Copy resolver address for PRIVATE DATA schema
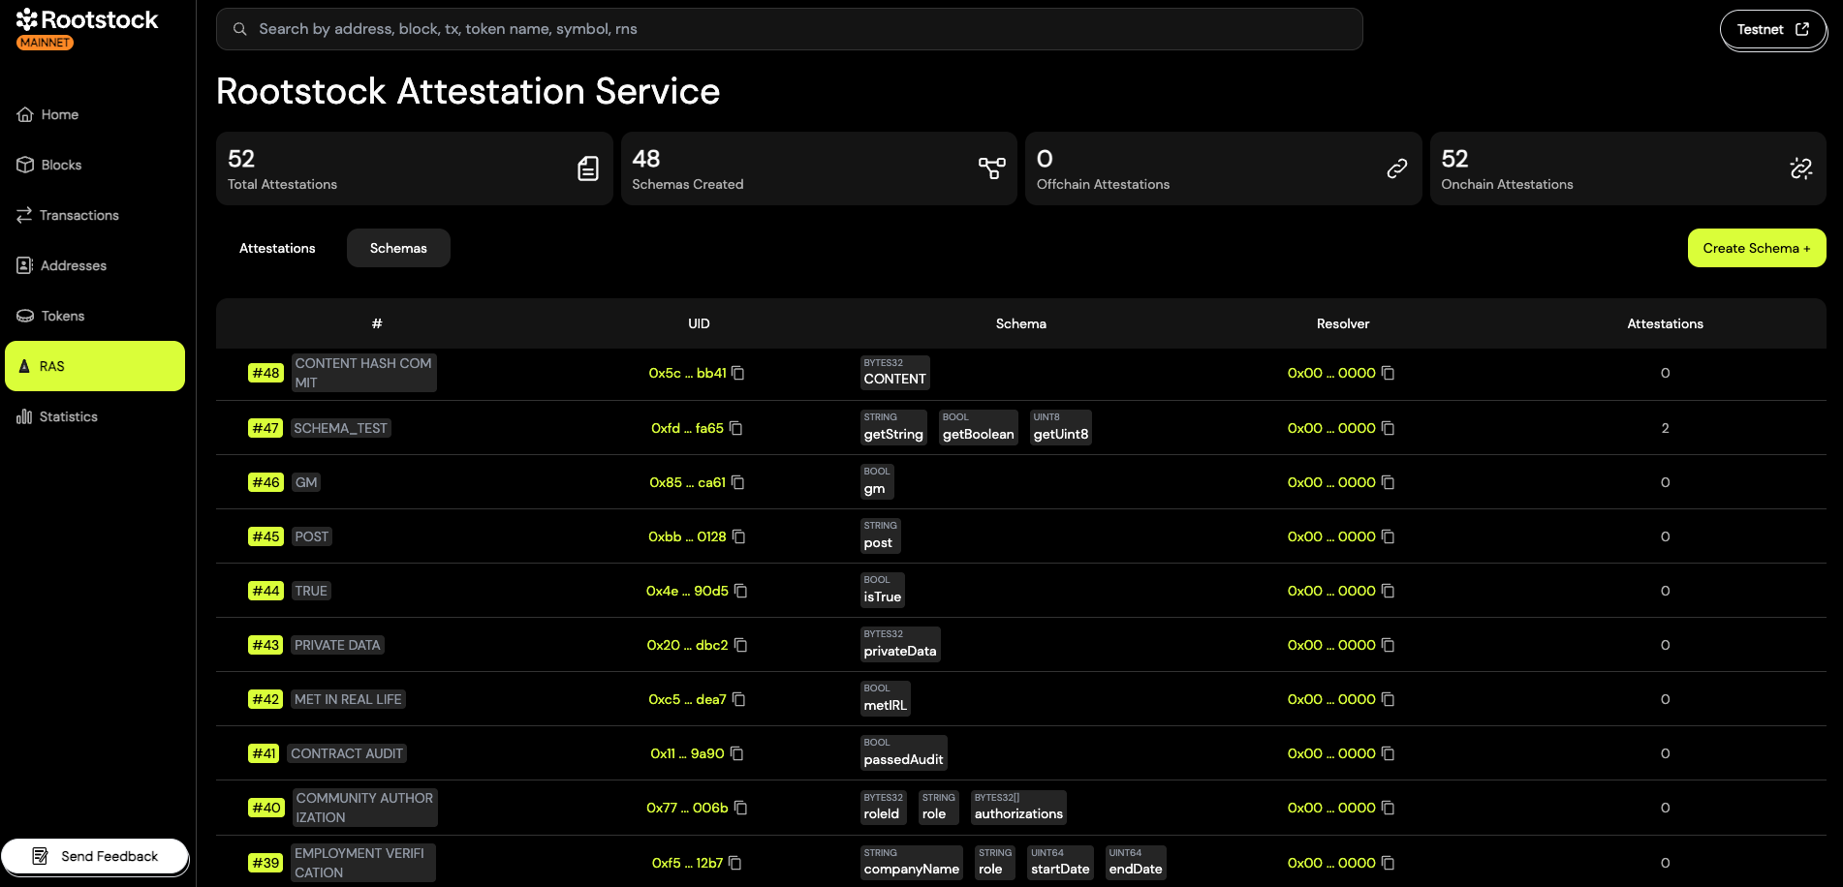 pos(1388,645)
